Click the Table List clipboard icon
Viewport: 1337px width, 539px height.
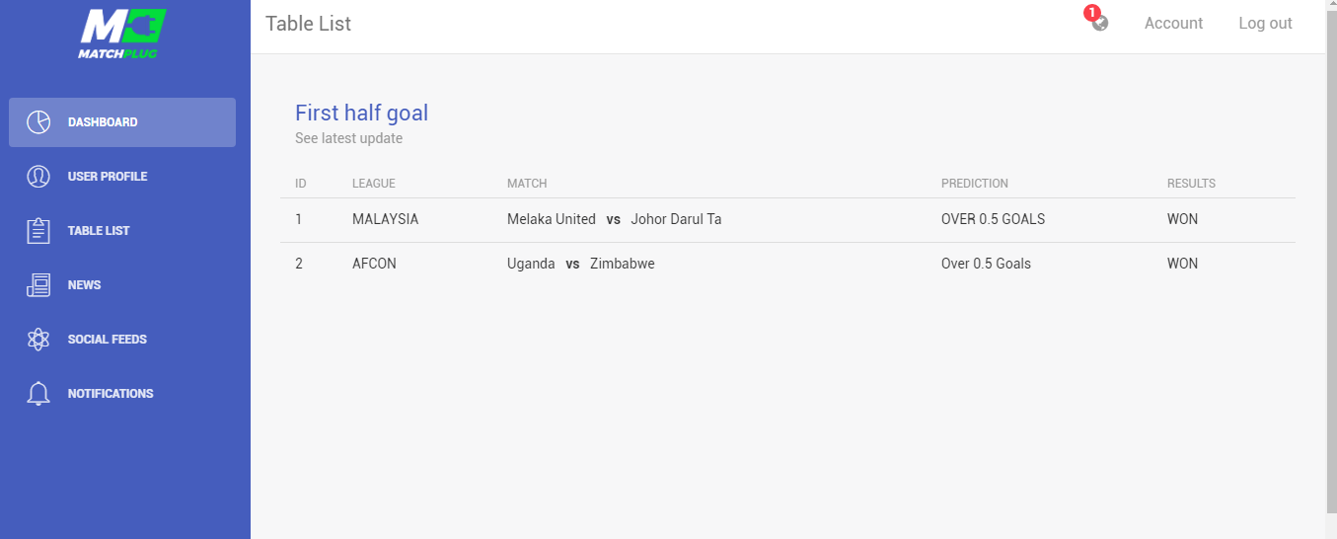pos(38,231)
